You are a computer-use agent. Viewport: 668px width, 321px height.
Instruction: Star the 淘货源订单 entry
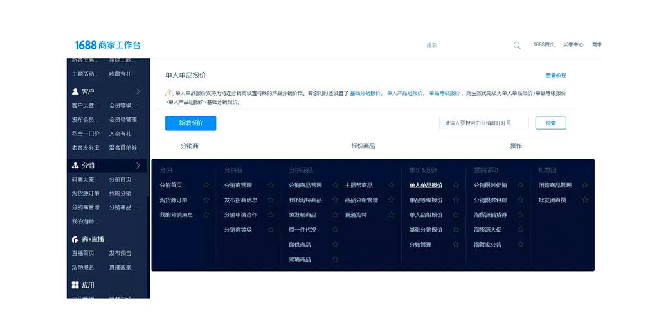click(x=206, y=200)
